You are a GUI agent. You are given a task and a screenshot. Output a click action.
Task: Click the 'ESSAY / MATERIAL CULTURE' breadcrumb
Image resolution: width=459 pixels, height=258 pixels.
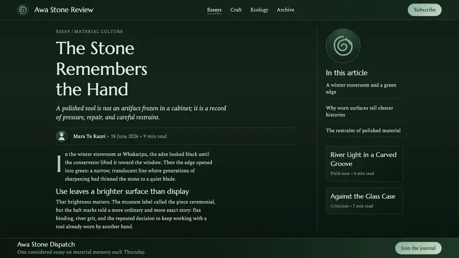tap(90, 32)
